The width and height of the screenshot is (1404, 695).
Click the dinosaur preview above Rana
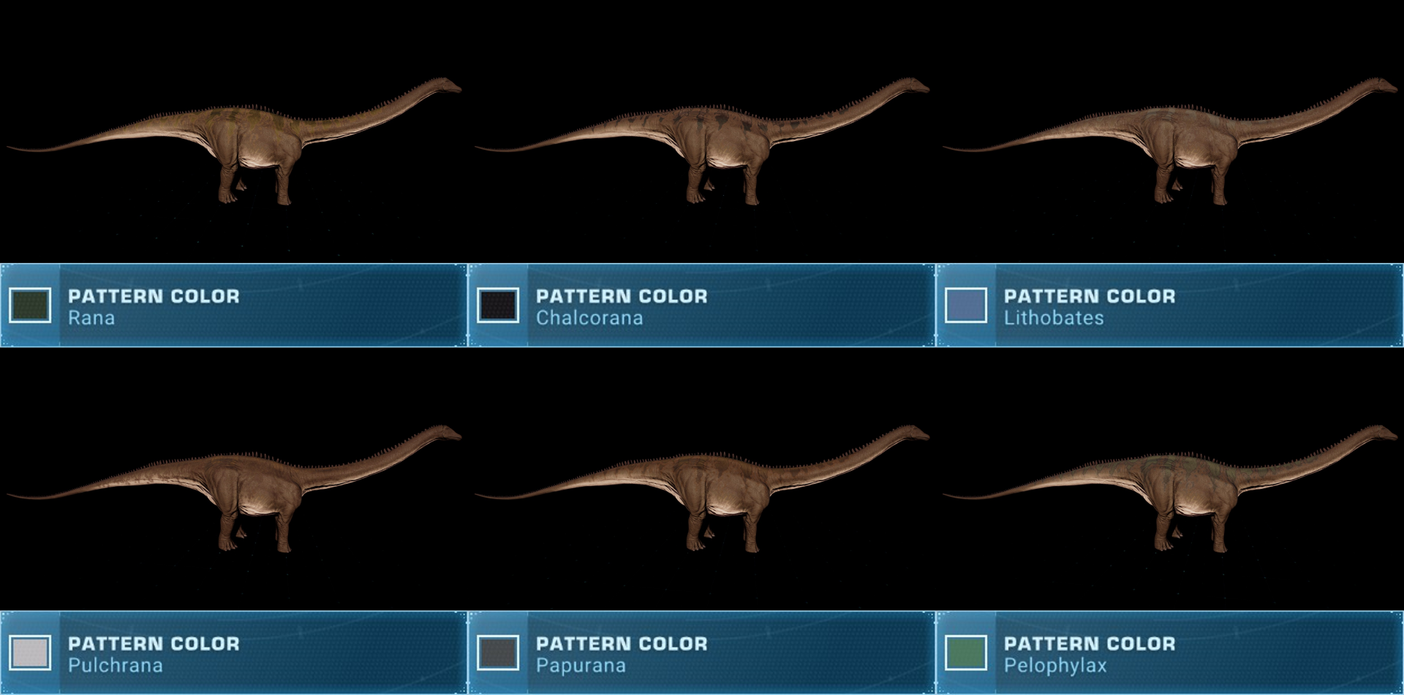pyautogui.click(x=234, y=141)
